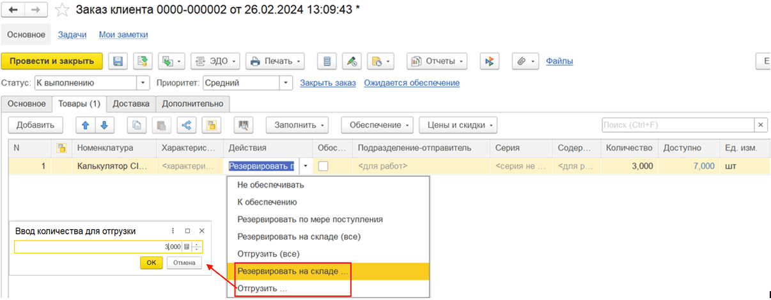
Task: Click the quantity input field in dialog
Action: click(x=97, y=247)
